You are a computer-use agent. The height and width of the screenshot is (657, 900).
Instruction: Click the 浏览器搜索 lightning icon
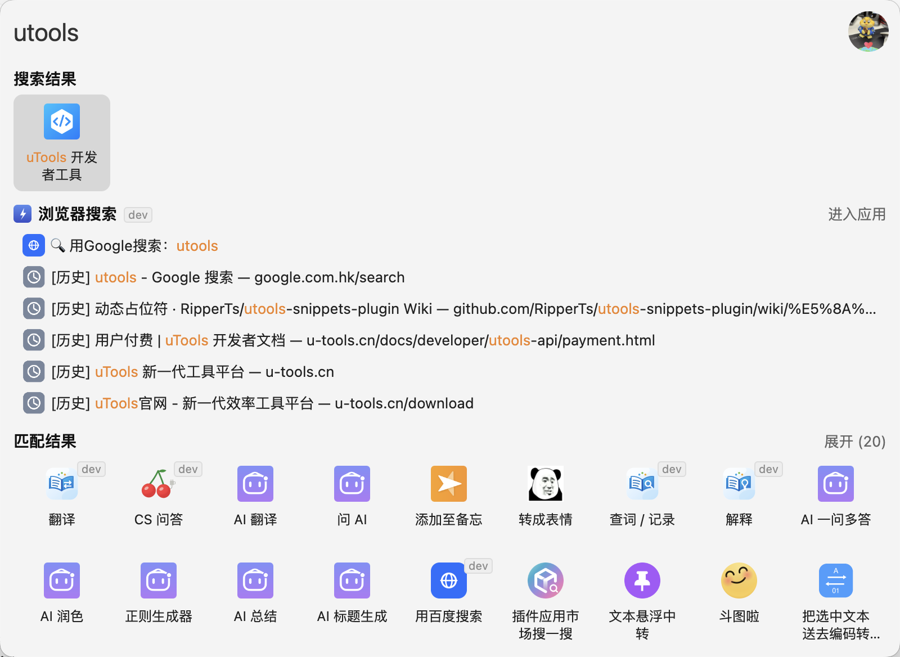point(22,214)
